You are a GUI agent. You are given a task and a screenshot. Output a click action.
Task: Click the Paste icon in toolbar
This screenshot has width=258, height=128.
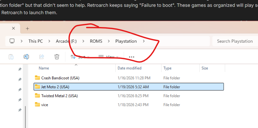tap(11, 57)
